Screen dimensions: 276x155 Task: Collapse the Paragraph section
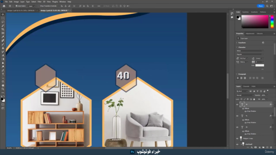237,74
